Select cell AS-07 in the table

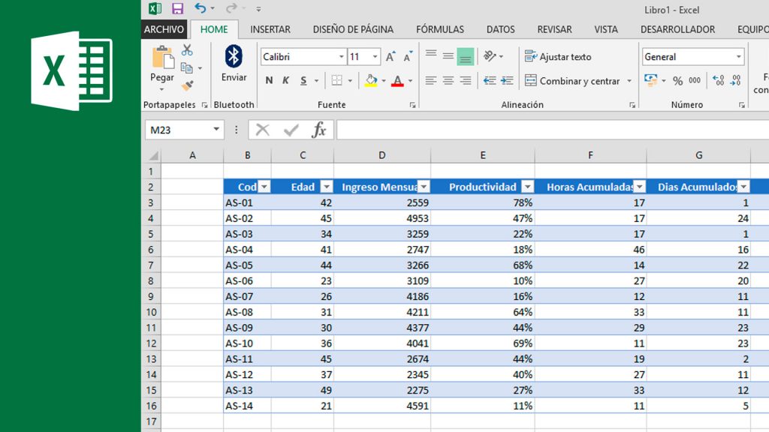point(247,296)
